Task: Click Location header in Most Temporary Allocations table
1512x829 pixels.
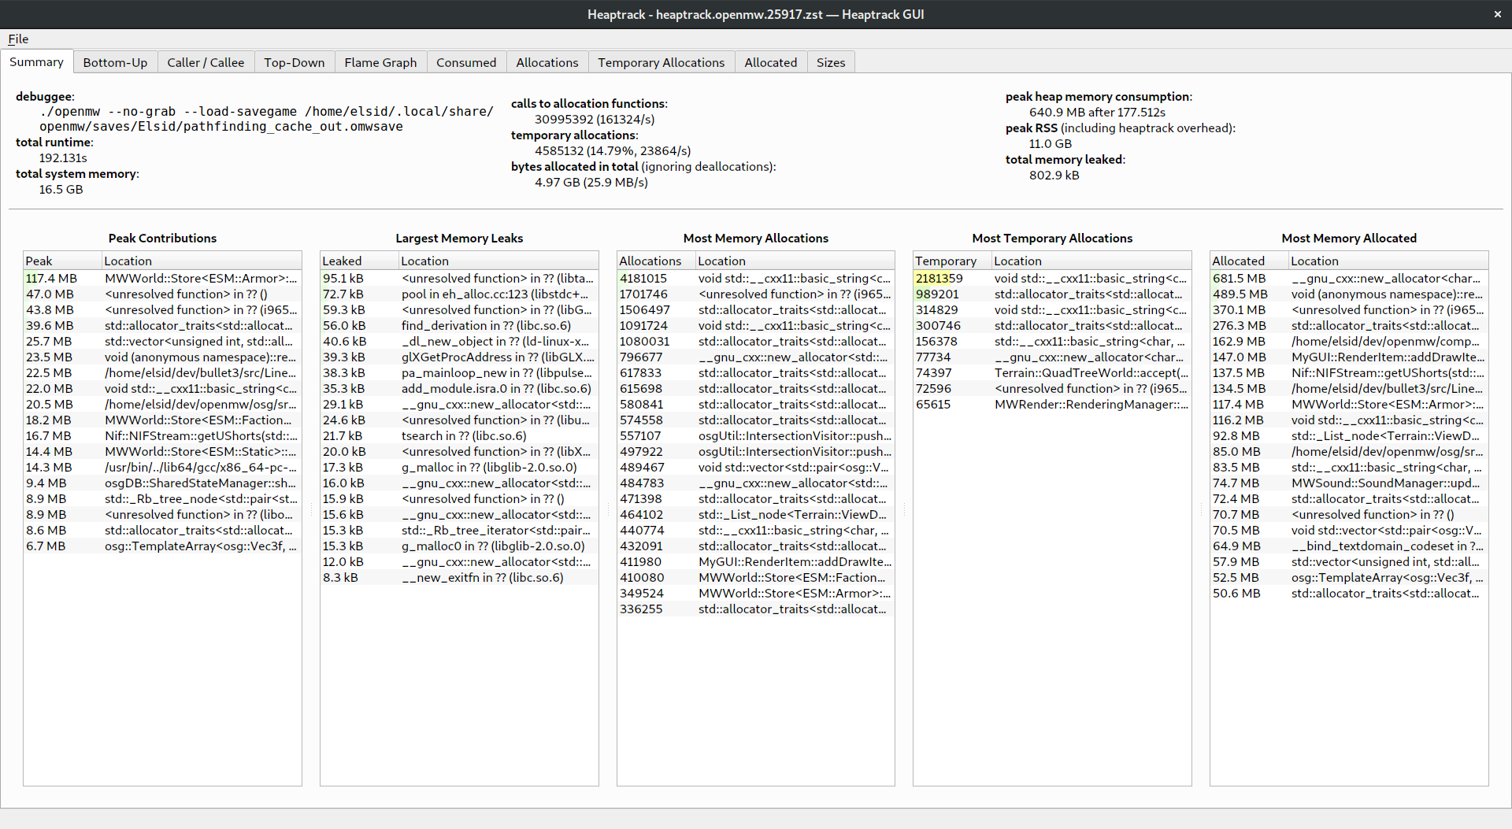Action: pyautogui.click(x=1091, y=261)
